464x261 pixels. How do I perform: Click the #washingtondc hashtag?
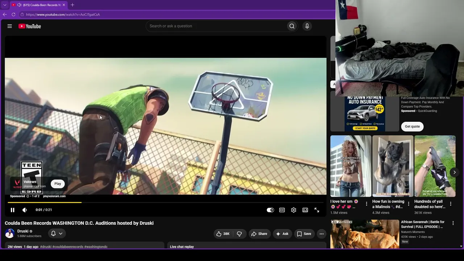(x=96, y=247)
